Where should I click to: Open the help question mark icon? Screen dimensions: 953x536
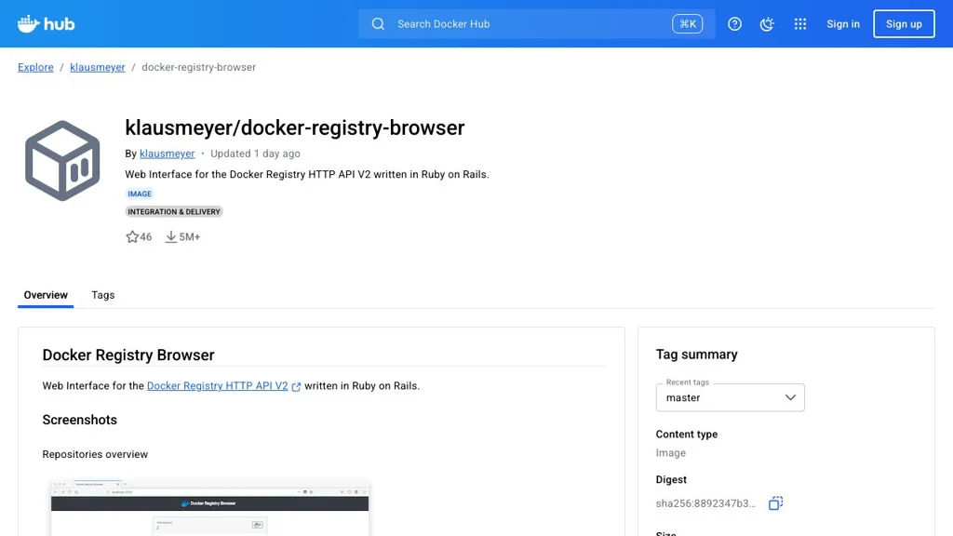click(x=734, y=24)
